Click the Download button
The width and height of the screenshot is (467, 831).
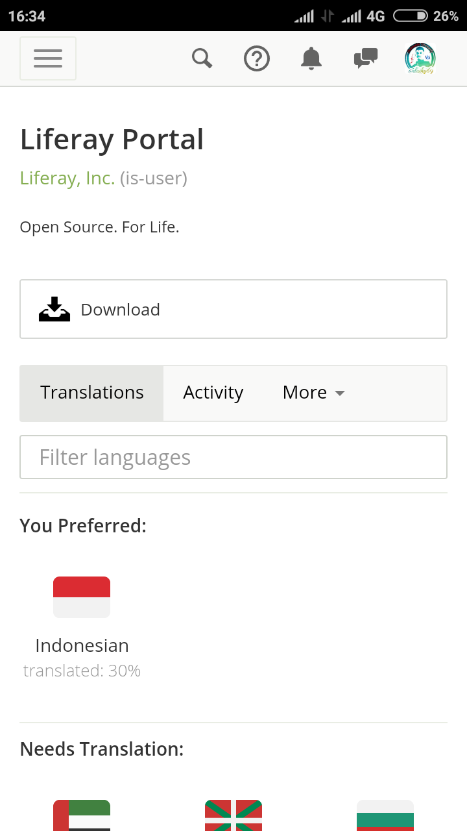(x=233, y=309)
